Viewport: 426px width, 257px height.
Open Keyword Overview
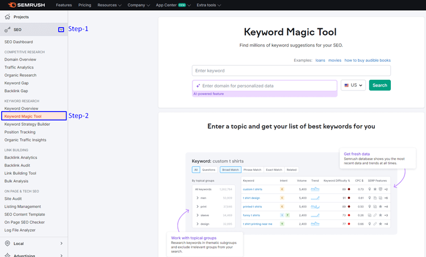click(x=21, y=109)
